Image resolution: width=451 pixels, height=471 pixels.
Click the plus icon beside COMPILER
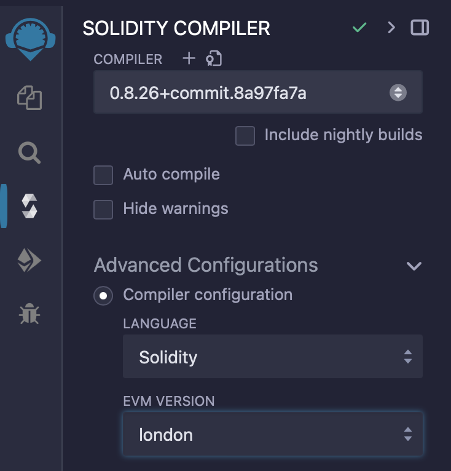[189, 58]
